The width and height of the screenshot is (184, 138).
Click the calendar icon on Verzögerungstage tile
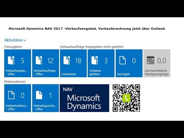151,60
